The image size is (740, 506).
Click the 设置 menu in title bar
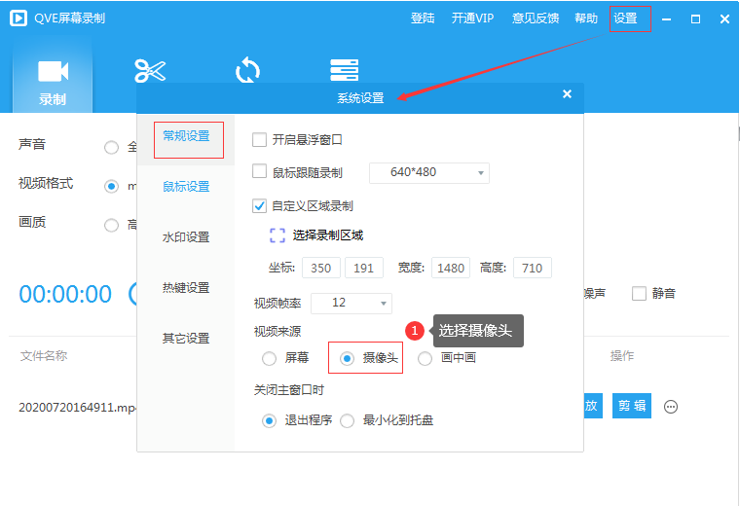(x=626, y=18)
